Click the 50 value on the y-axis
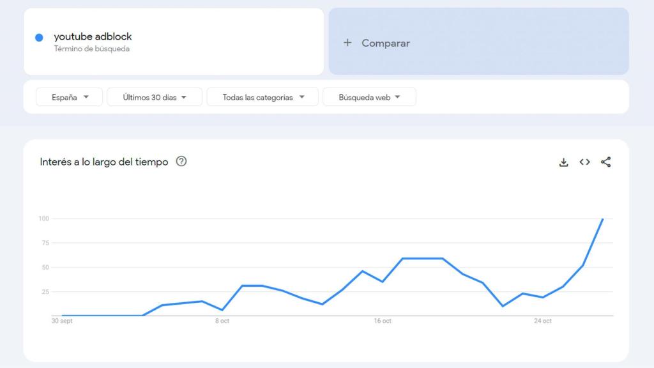Viewport: 654px width, 368px height. point(45,268)
